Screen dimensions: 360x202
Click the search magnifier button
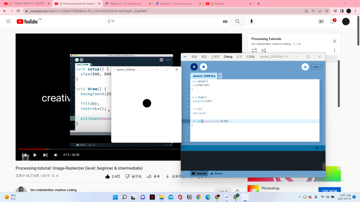(237, 21)
